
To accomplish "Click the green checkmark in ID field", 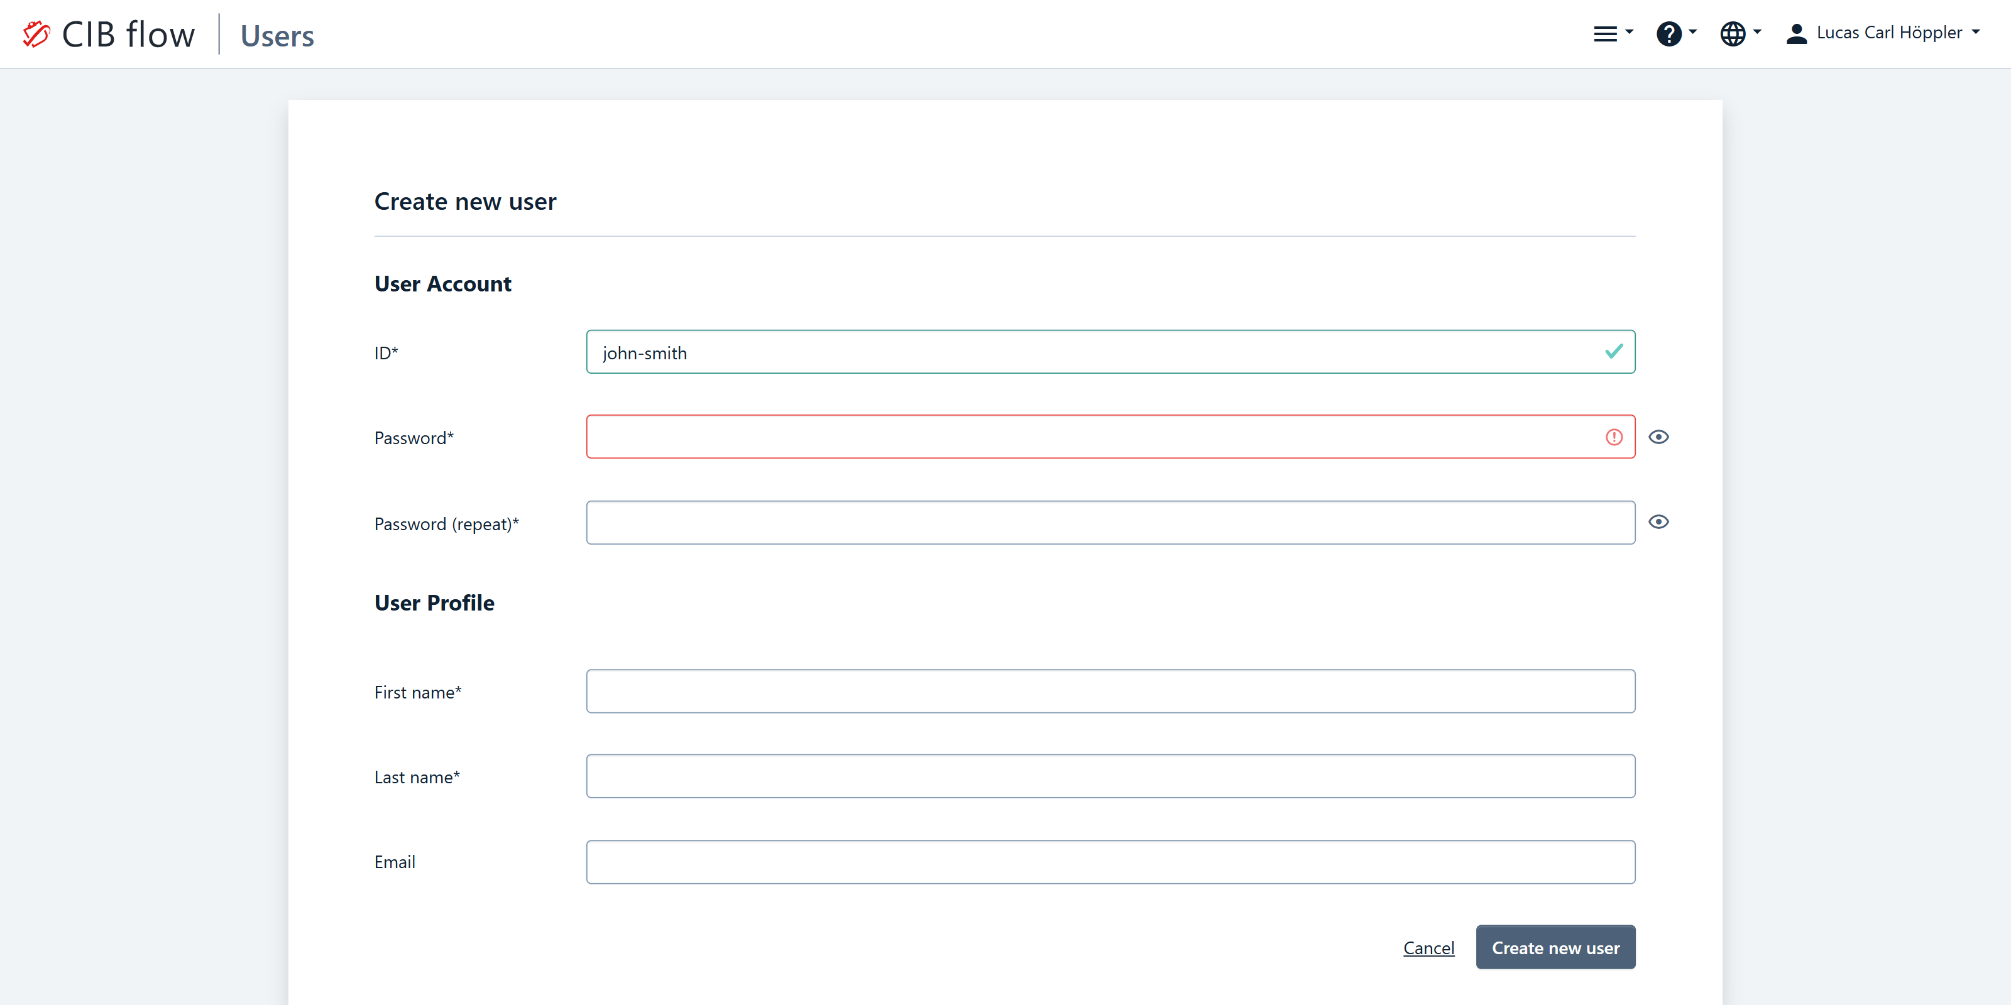I will click(x=1614, y=352).
